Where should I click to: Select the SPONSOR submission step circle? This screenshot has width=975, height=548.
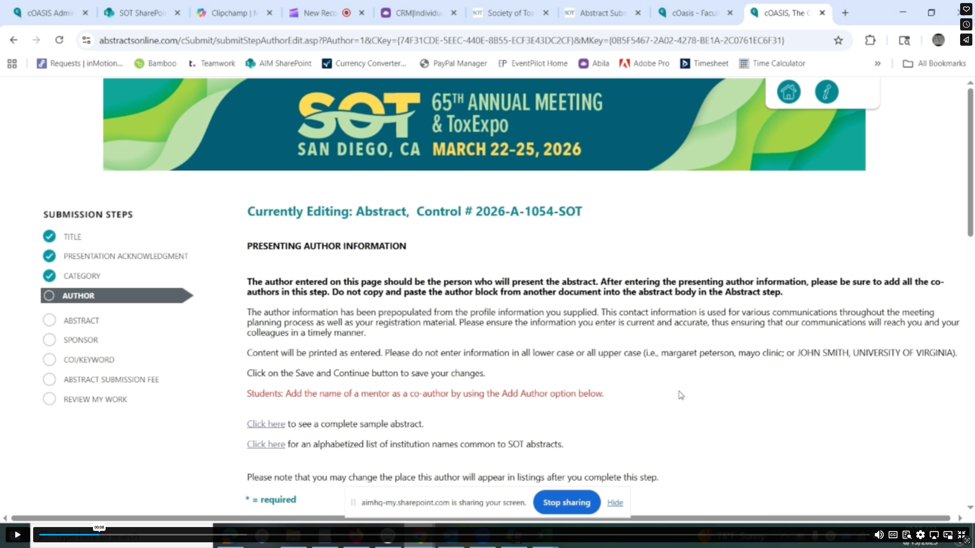49,340
